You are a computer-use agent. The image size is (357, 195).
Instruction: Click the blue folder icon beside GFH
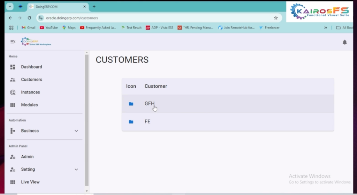pos(131,104)
